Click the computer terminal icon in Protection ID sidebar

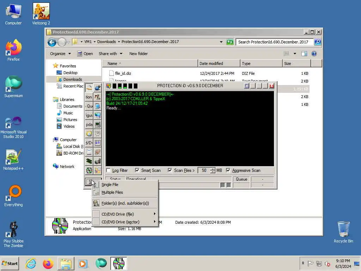click(x=98, y=125)
